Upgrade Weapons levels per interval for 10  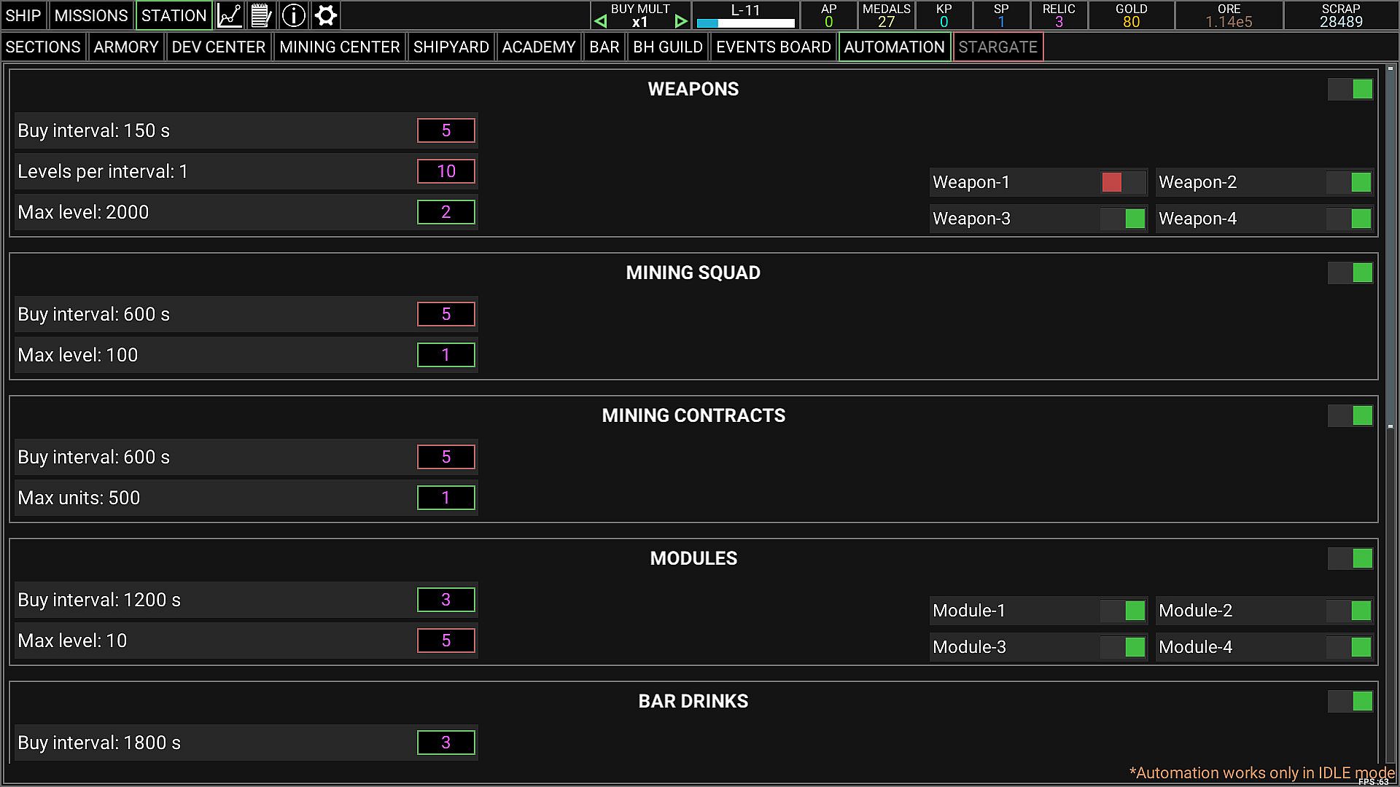[x=446, y=171]
